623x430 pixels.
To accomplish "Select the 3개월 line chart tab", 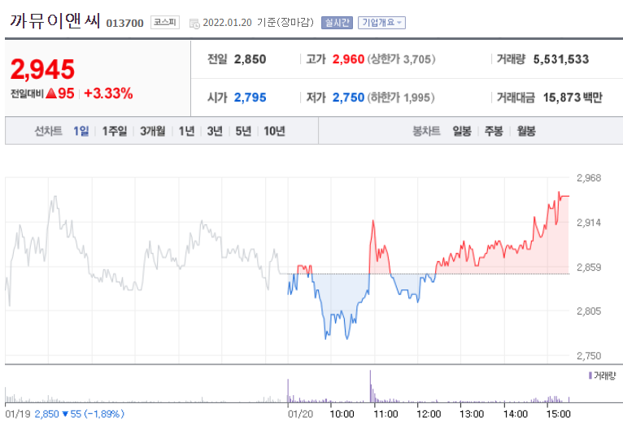I will (153, 131).
